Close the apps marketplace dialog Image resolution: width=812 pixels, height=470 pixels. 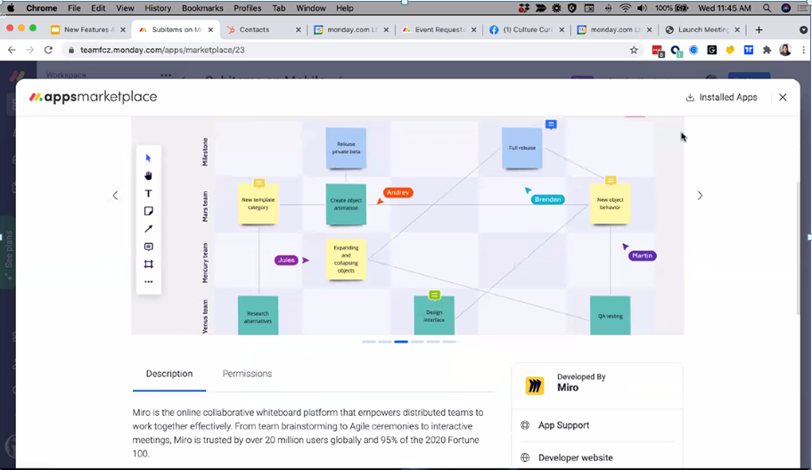coord(783,97)
